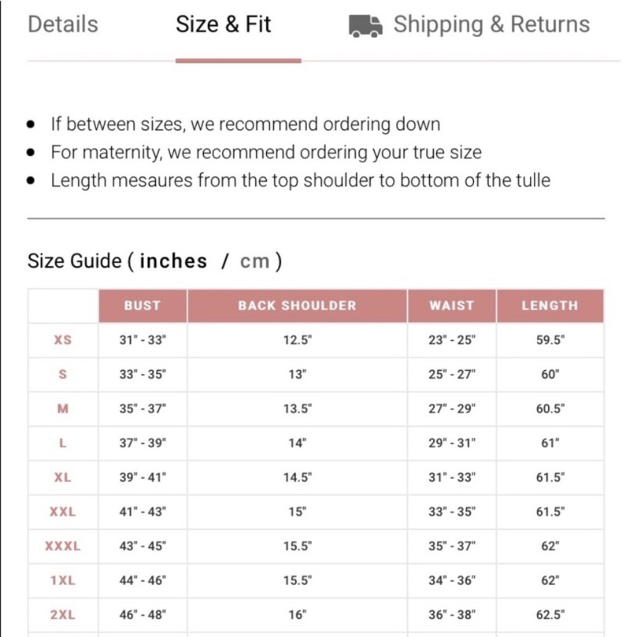Open the Shipping & Returns tab

click(x=491, y=24)
